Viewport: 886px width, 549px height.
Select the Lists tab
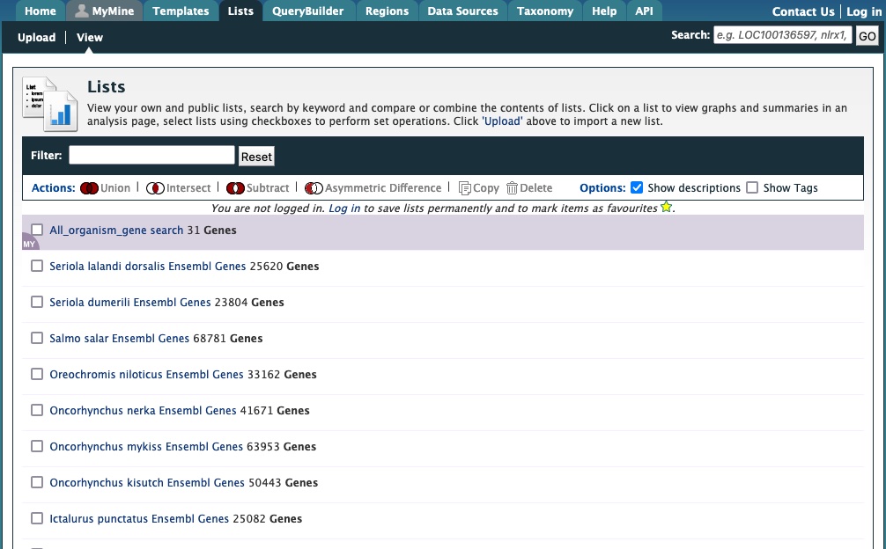point(240,11)
